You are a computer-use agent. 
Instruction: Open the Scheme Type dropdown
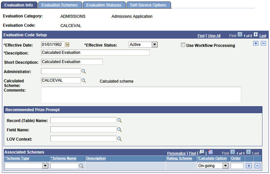(45, 166)
